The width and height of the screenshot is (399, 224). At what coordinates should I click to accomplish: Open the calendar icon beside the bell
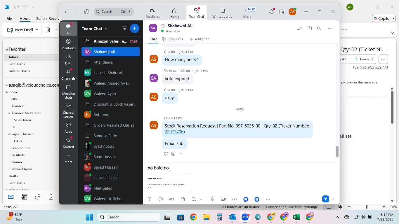282,12
